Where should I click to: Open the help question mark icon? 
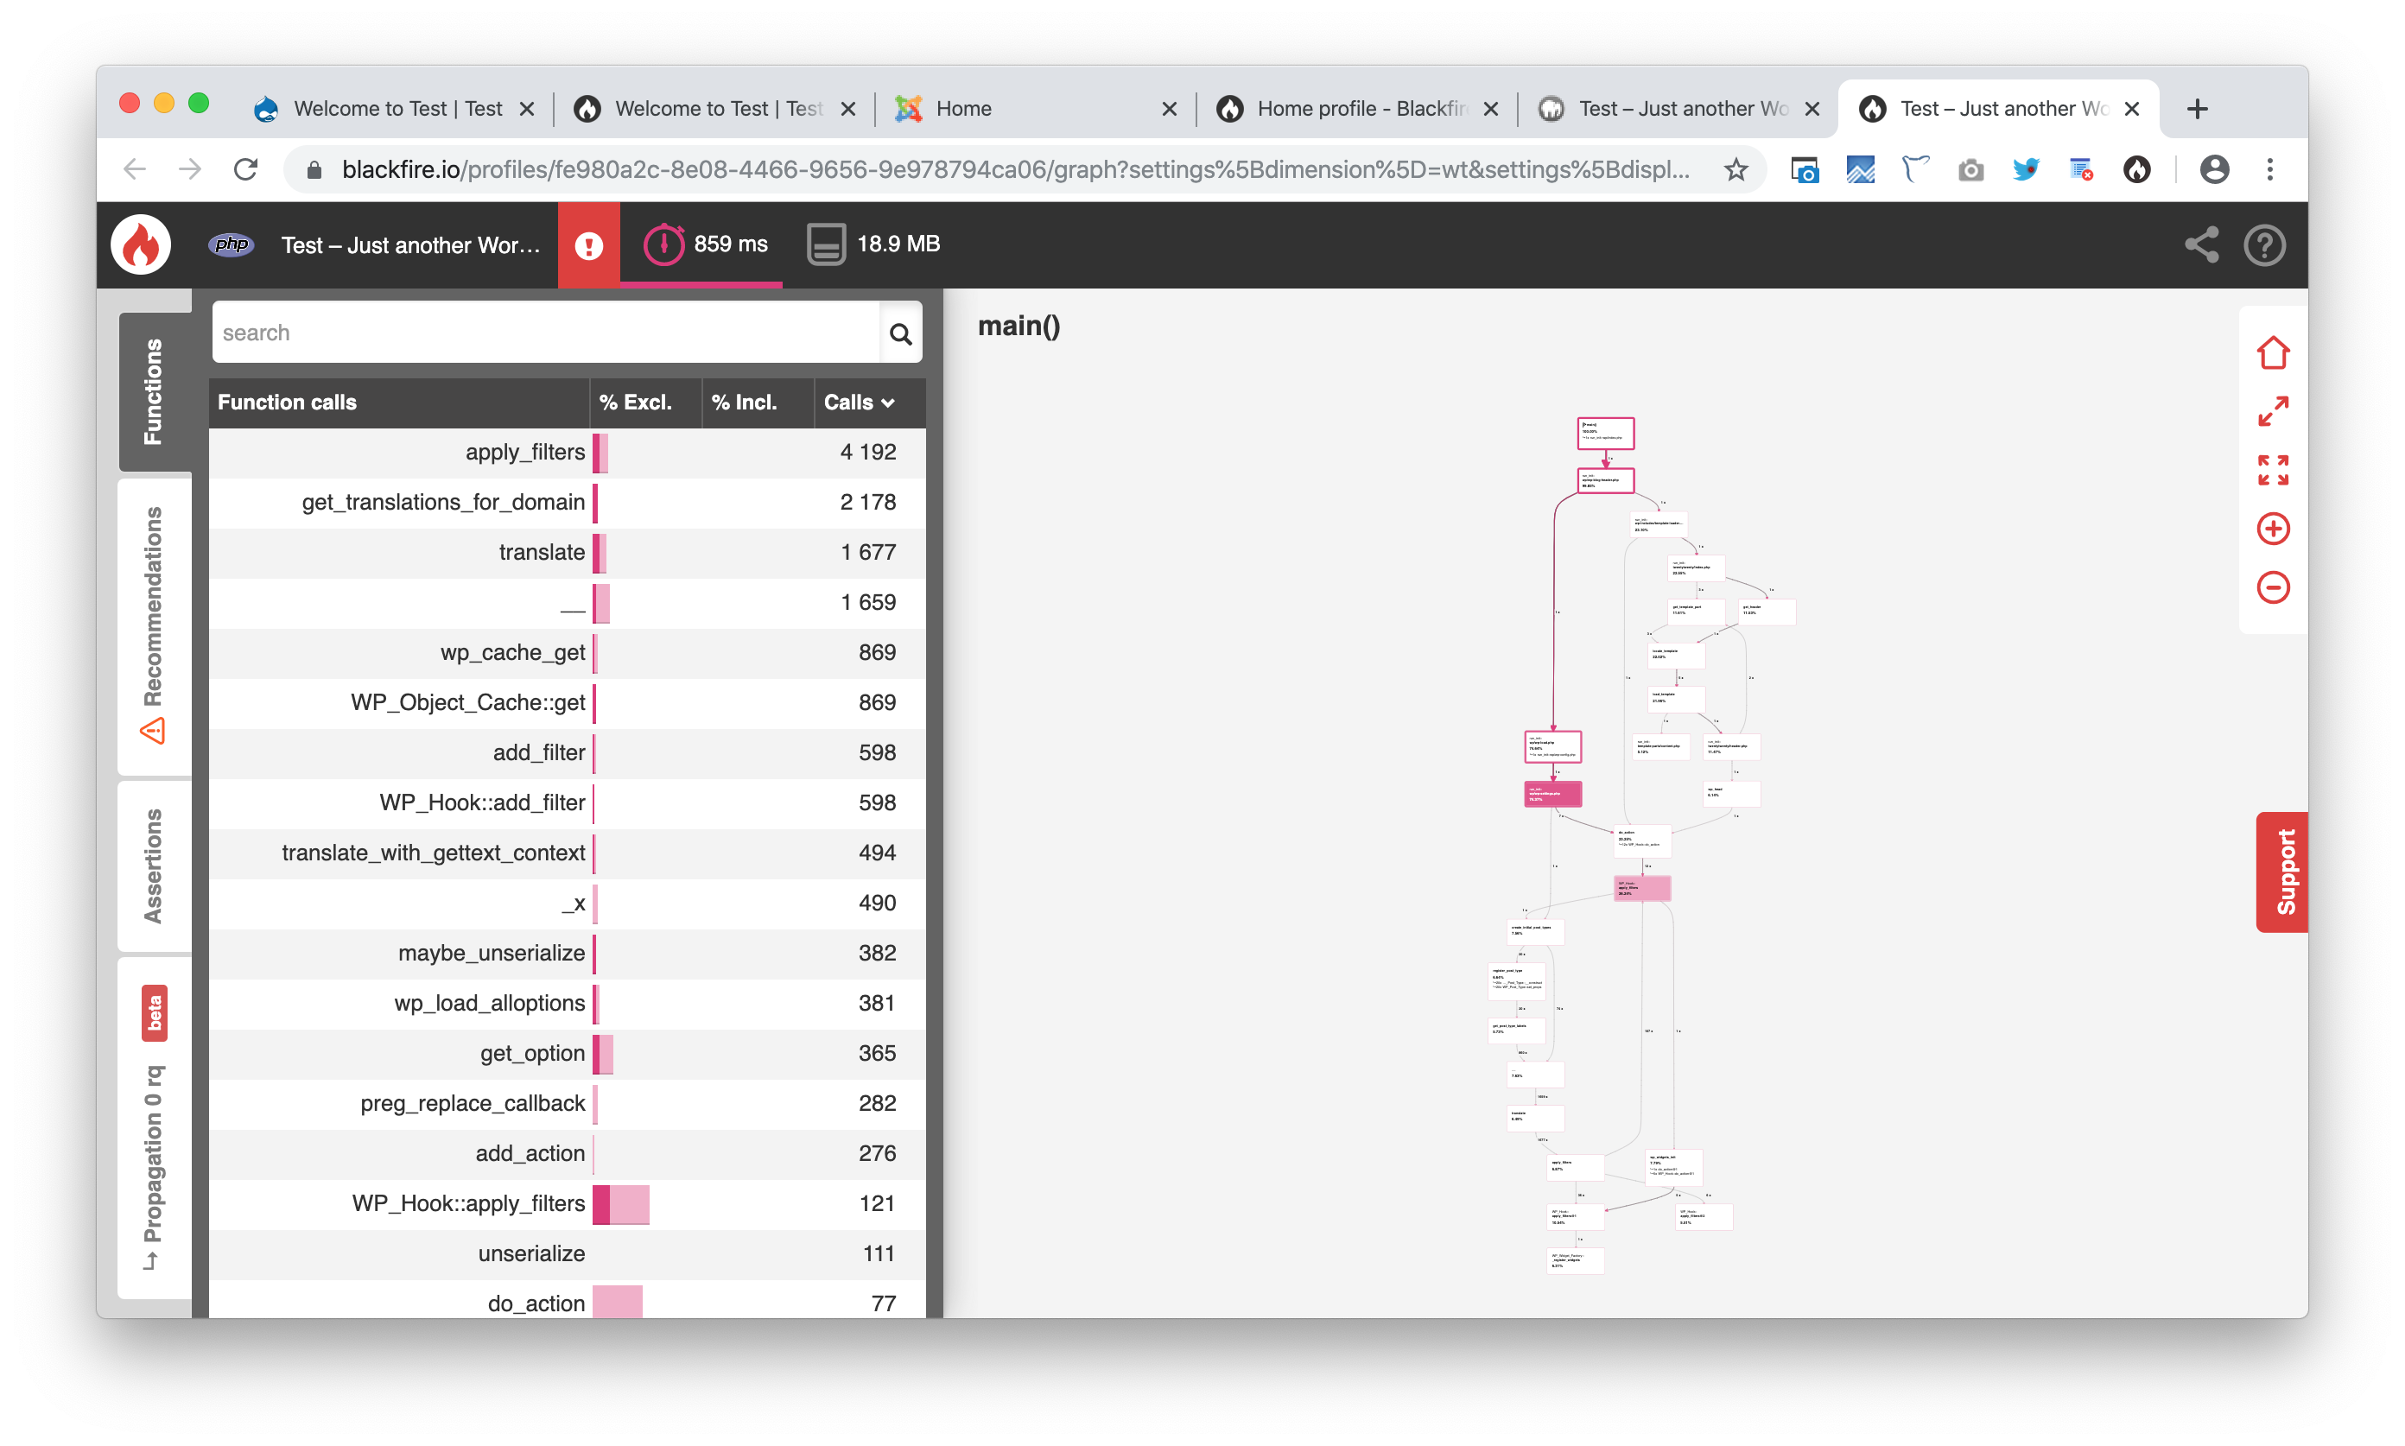[x=2263, y=245]
